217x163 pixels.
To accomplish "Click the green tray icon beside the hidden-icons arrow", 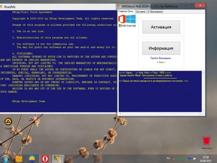I will click(179, 159).
